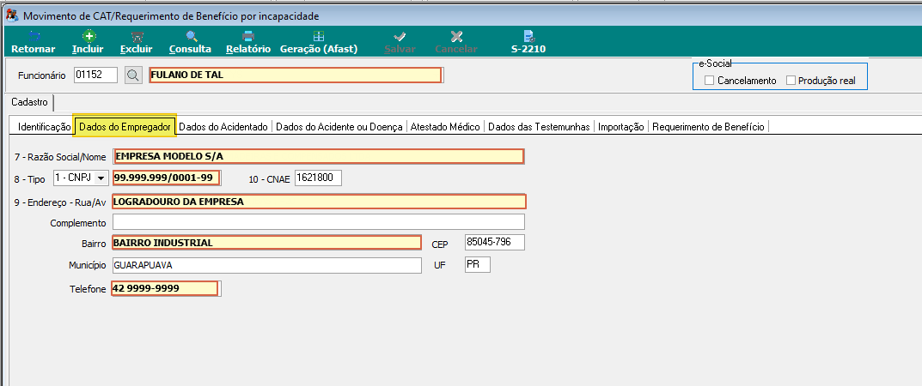
Task: Click the Endereço Rua/Av field
Action: coord(319,202)
